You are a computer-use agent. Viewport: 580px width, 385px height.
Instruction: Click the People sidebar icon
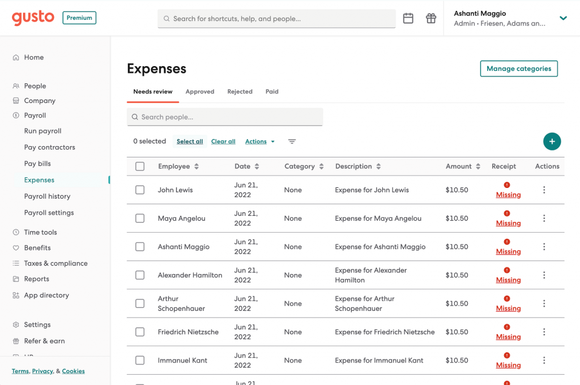(16, 86)
